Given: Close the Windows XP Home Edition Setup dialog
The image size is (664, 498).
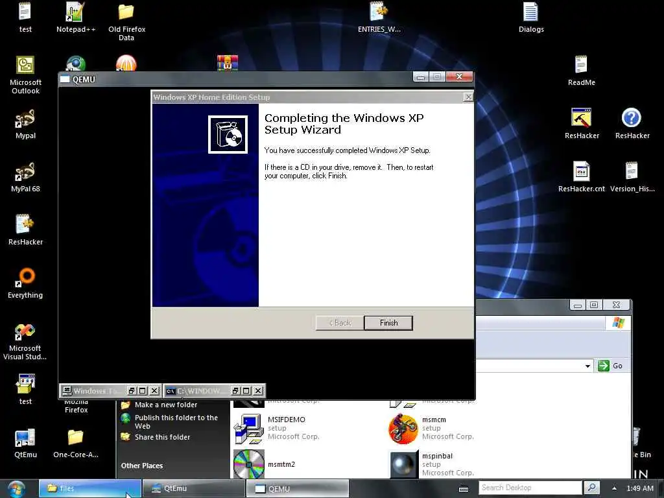Looking at the screenshot, I should 468,97.
